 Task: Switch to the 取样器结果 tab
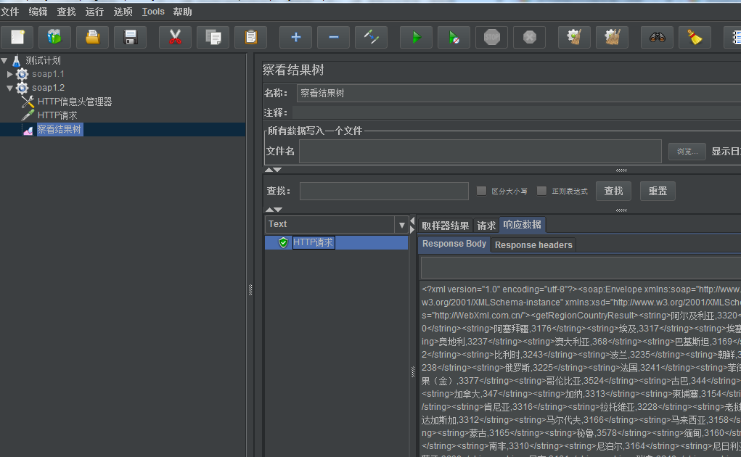[446, 226]
